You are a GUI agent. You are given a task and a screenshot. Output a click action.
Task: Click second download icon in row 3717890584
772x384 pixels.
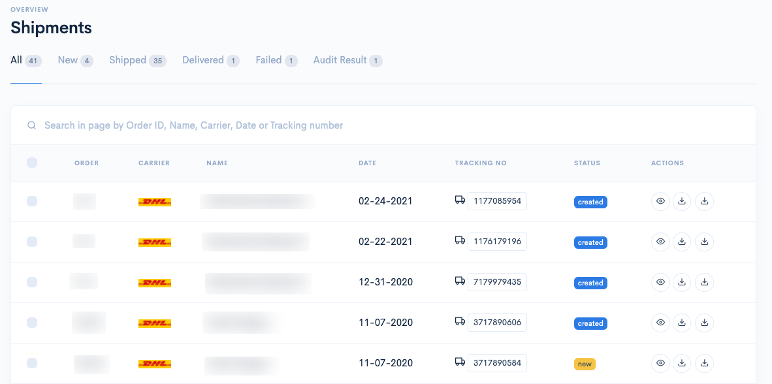pos(705,363)
